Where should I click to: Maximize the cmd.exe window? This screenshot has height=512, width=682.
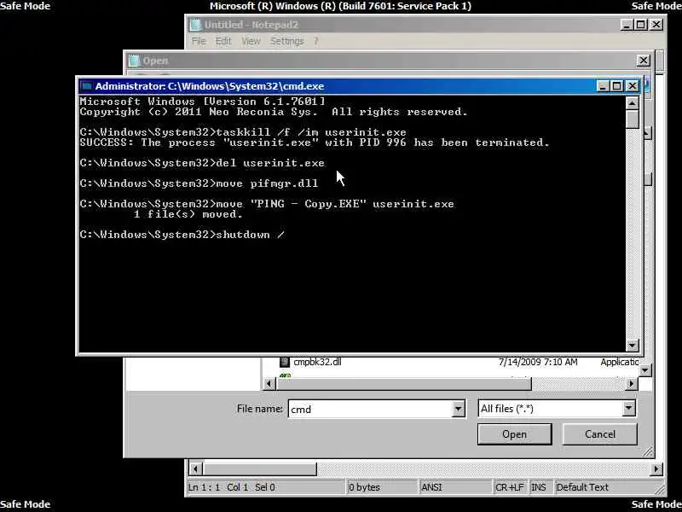[x=616, y=86]
